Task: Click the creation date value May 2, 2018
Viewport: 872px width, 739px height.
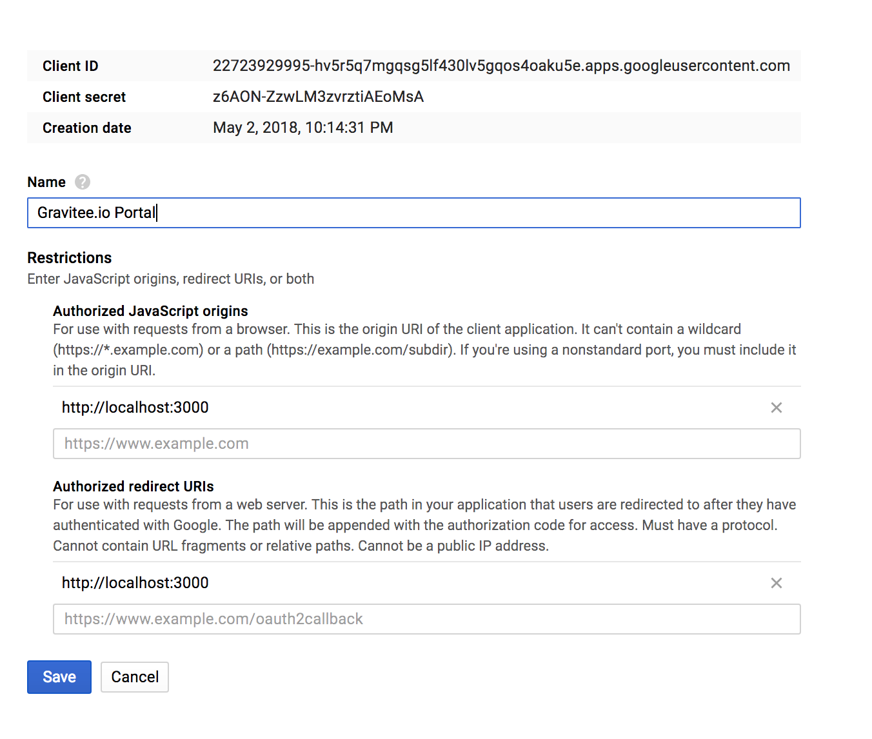Action: click(302, 128)
